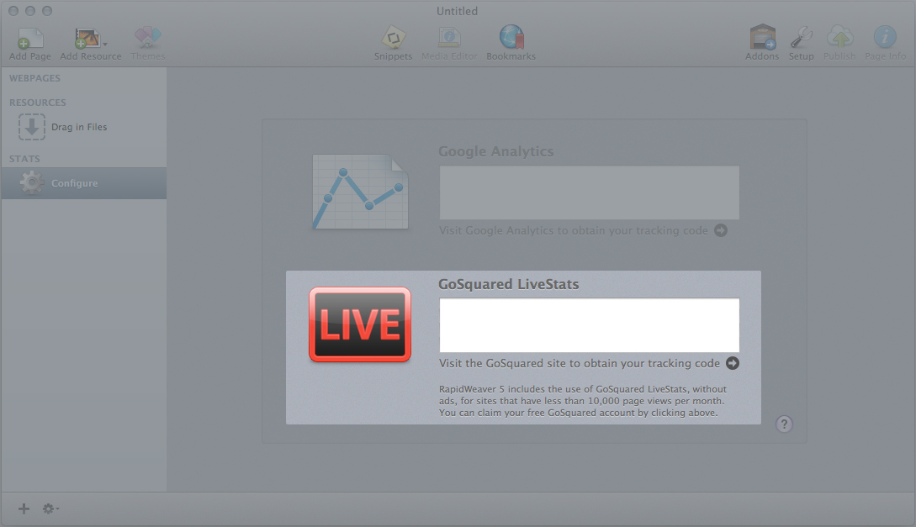Click the STATS sidebar heading
Screen dimensions: 916x527
24,159
